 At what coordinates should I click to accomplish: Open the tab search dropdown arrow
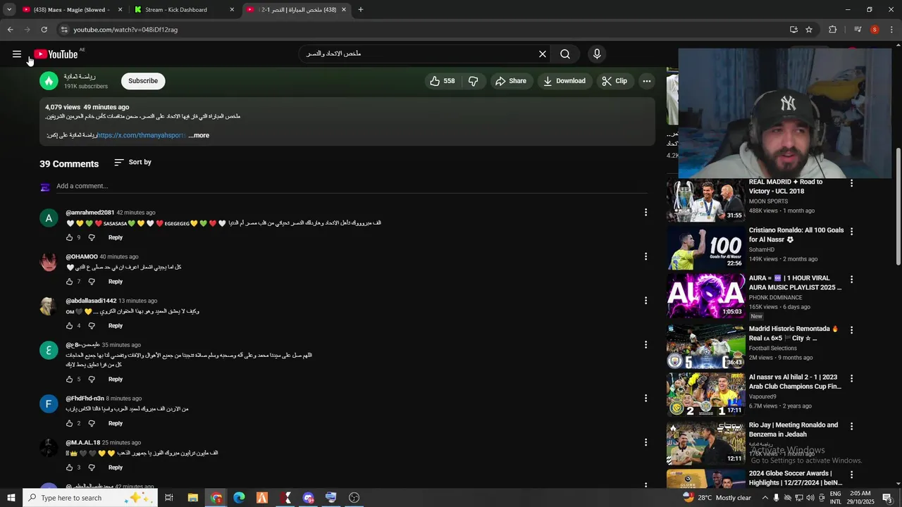tap(9, 10)
